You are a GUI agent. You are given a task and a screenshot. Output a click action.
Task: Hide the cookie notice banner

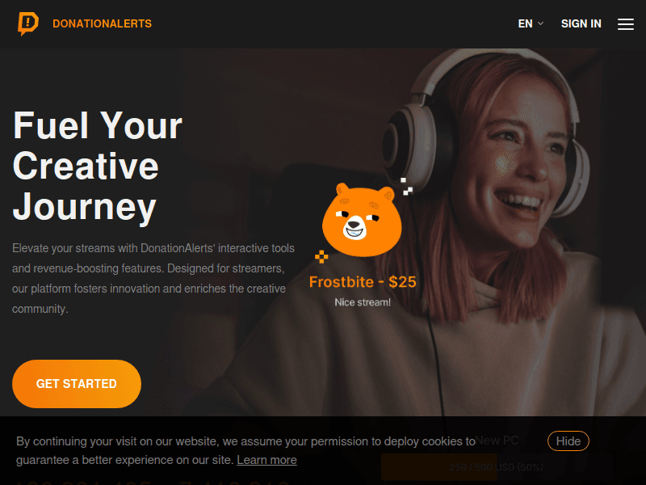pos(568,441)
